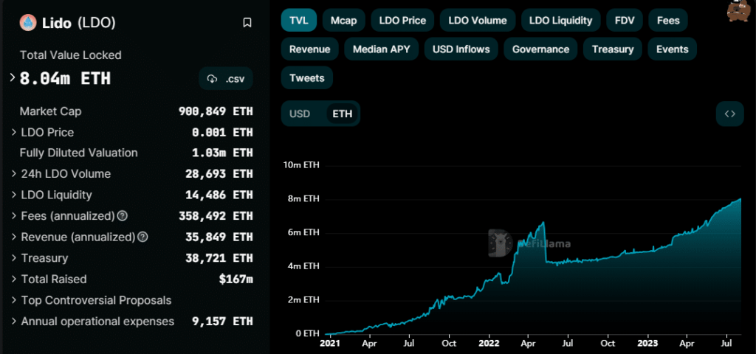Click the Fees info question-mark icon

[x=123, y=216]
